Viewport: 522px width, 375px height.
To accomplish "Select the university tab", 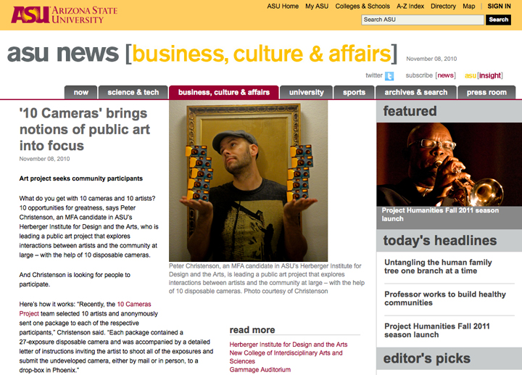I will coord(306,92).
